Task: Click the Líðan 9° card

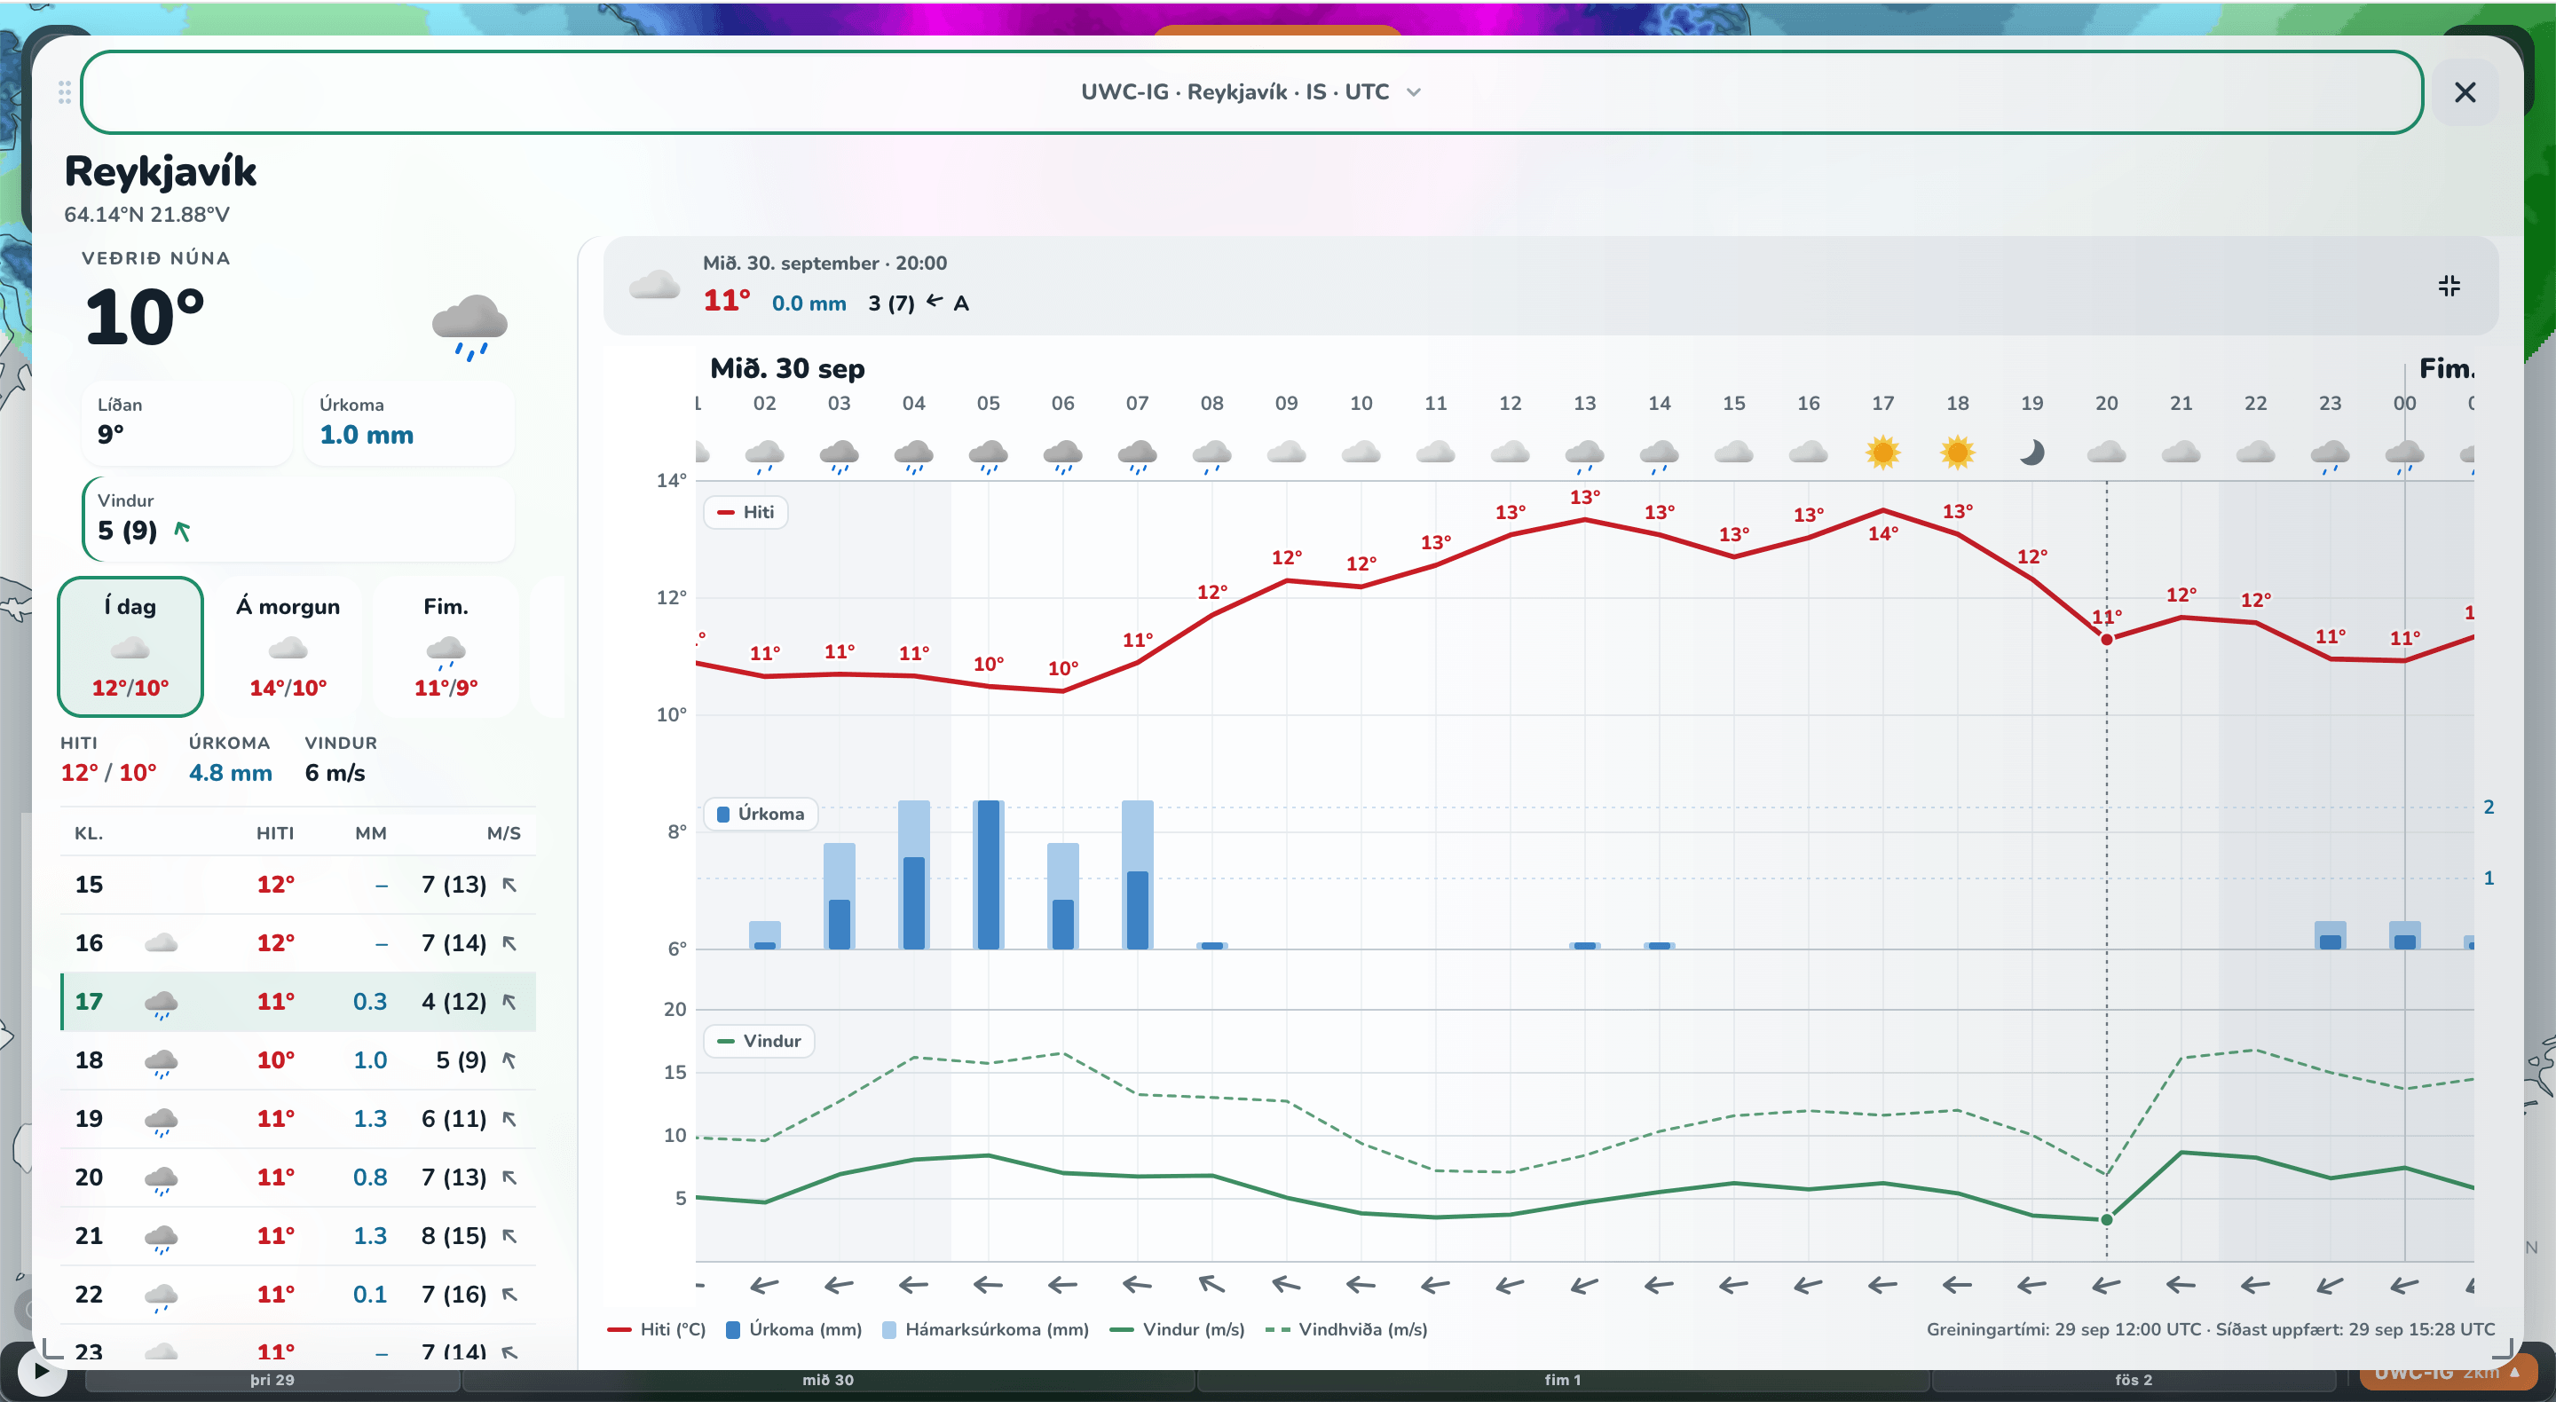Action: click(186, 422)
